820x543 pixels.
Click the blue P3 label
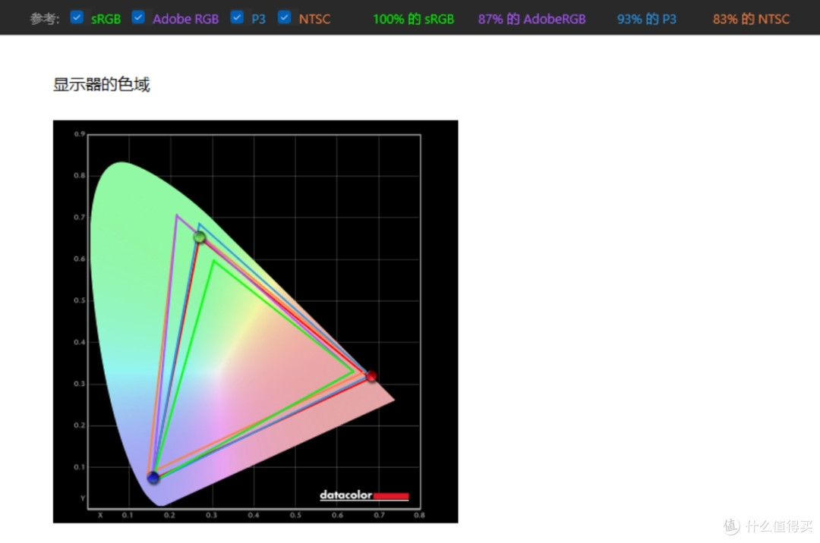[258, 19]
